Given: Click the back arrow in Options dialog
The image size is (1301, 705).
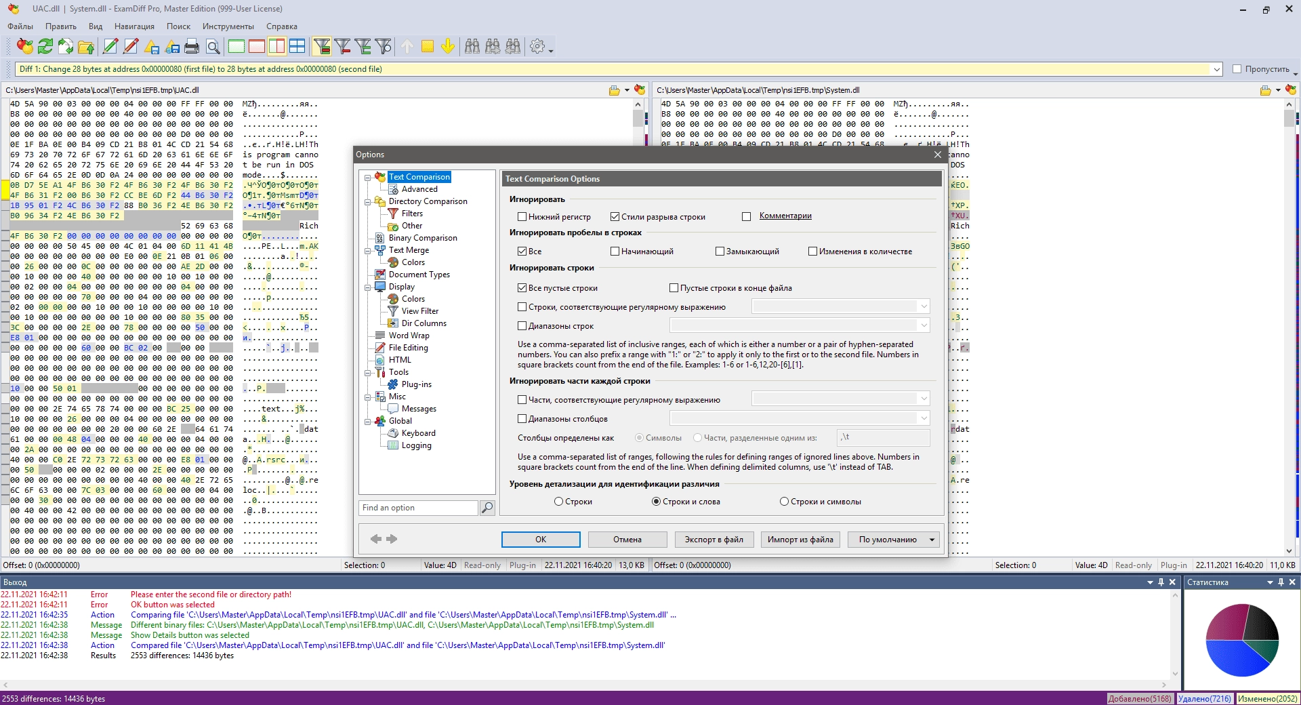Looking at the screenshot, I should 376,539.
